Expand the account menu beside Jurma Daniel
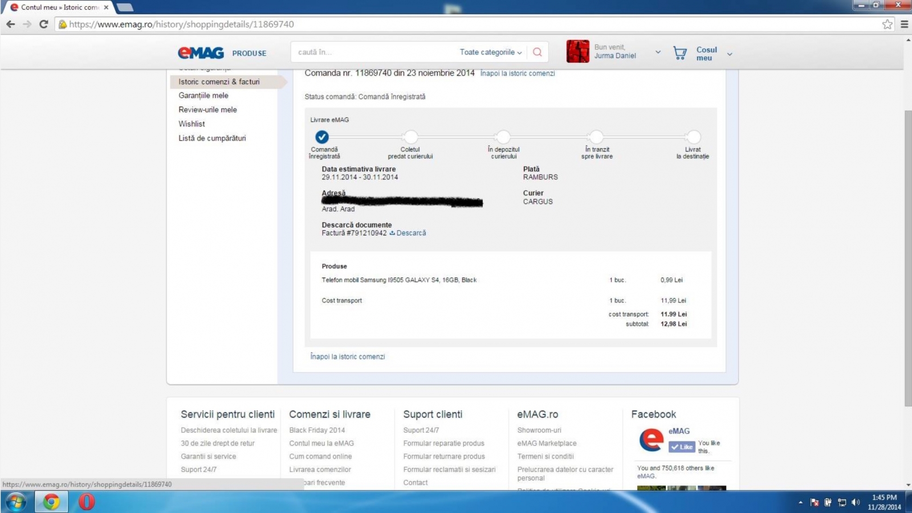Viewport: 912px width, 513px height. 658,52
